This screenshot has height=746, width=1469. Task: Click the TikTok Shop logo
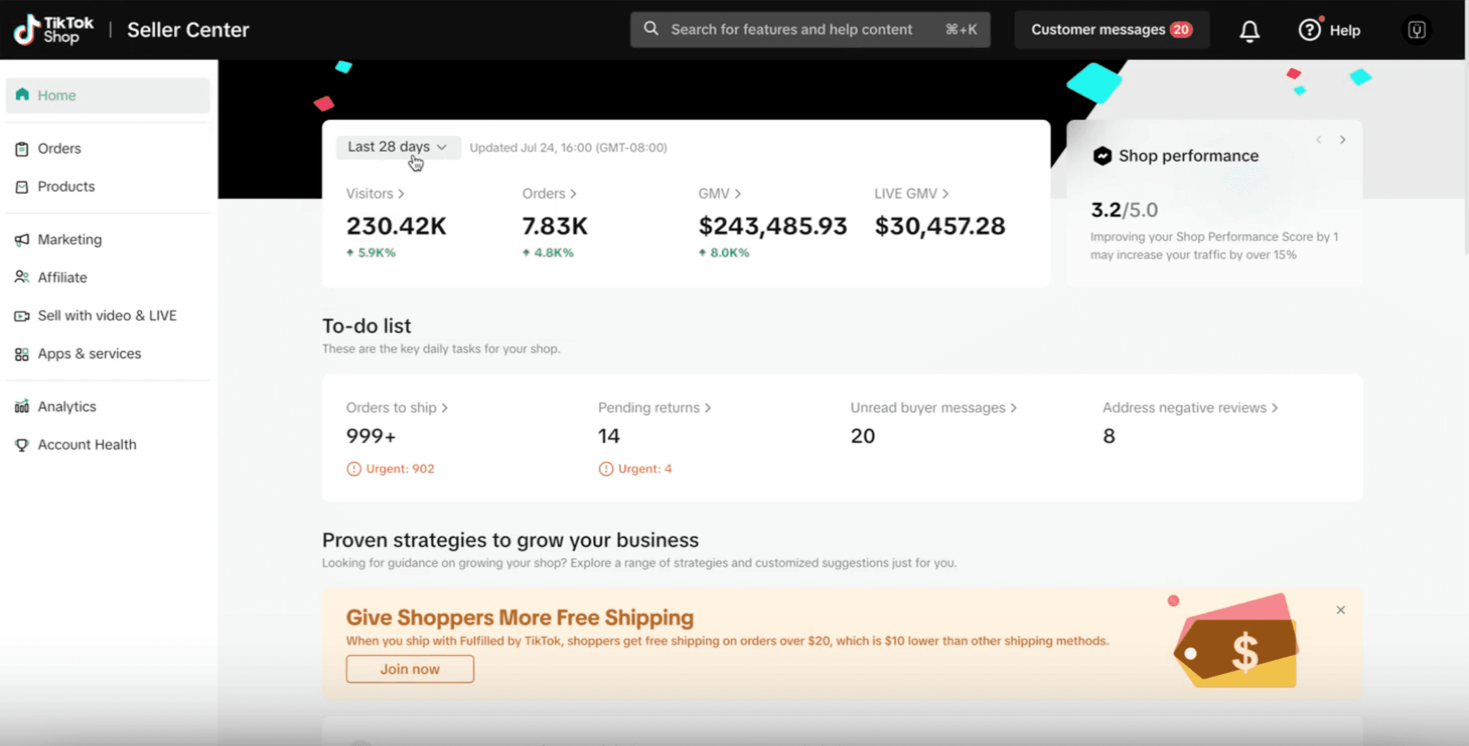54,30
